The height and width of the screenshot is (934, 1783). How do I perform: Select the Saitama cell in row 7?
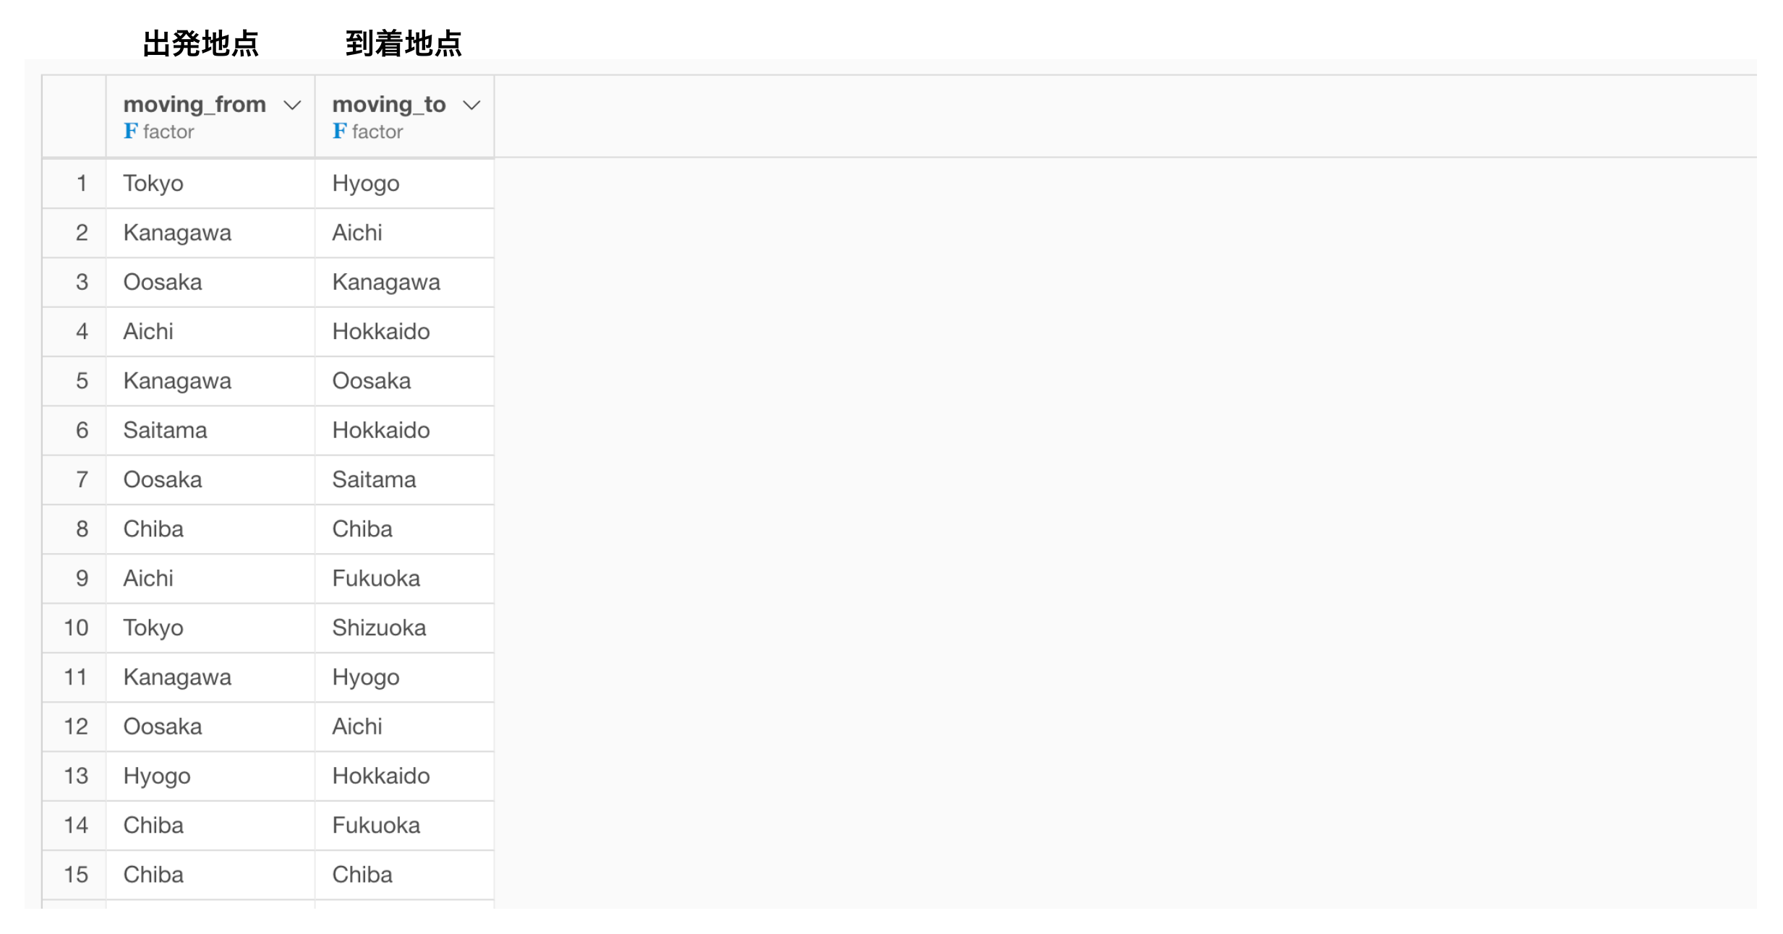[405, 480]
